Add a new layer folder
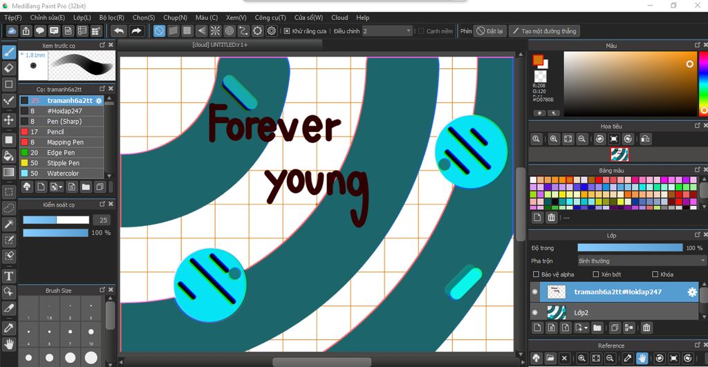708x367 pixels. point(597,328)
